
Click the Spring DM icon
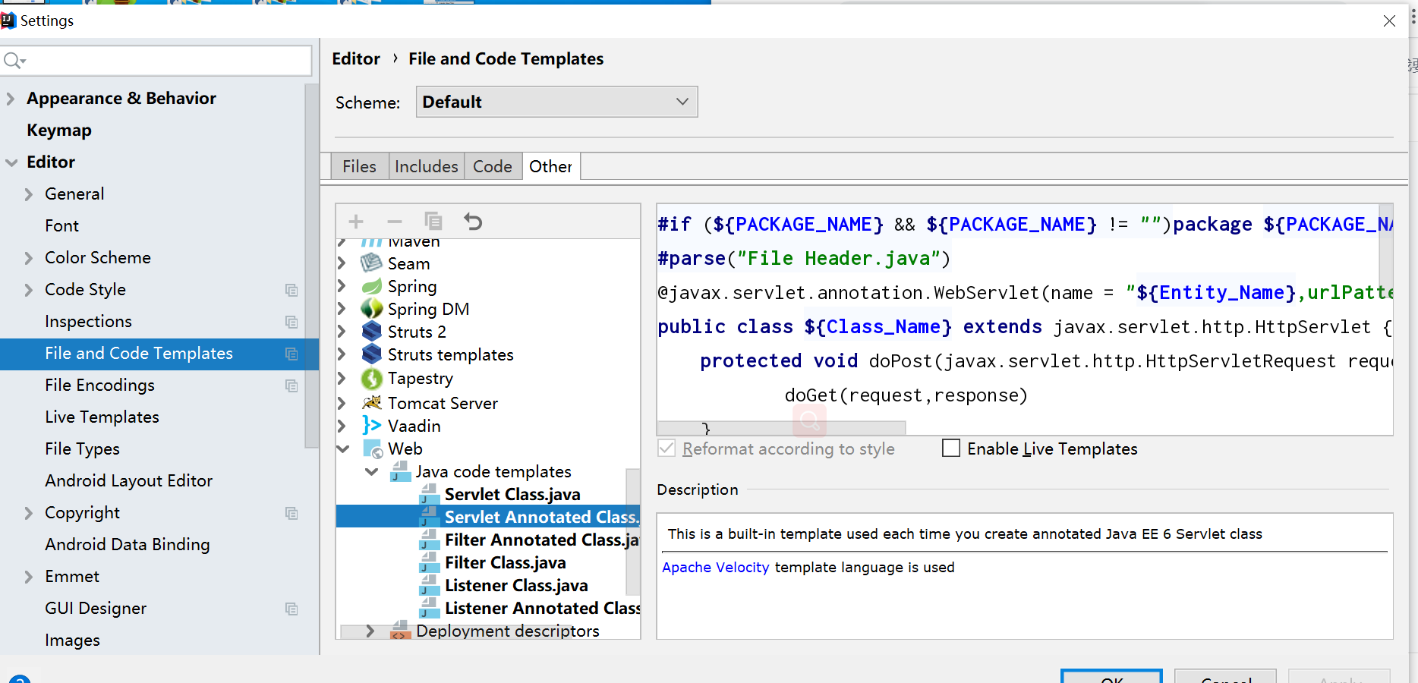(x=371, y=309)
